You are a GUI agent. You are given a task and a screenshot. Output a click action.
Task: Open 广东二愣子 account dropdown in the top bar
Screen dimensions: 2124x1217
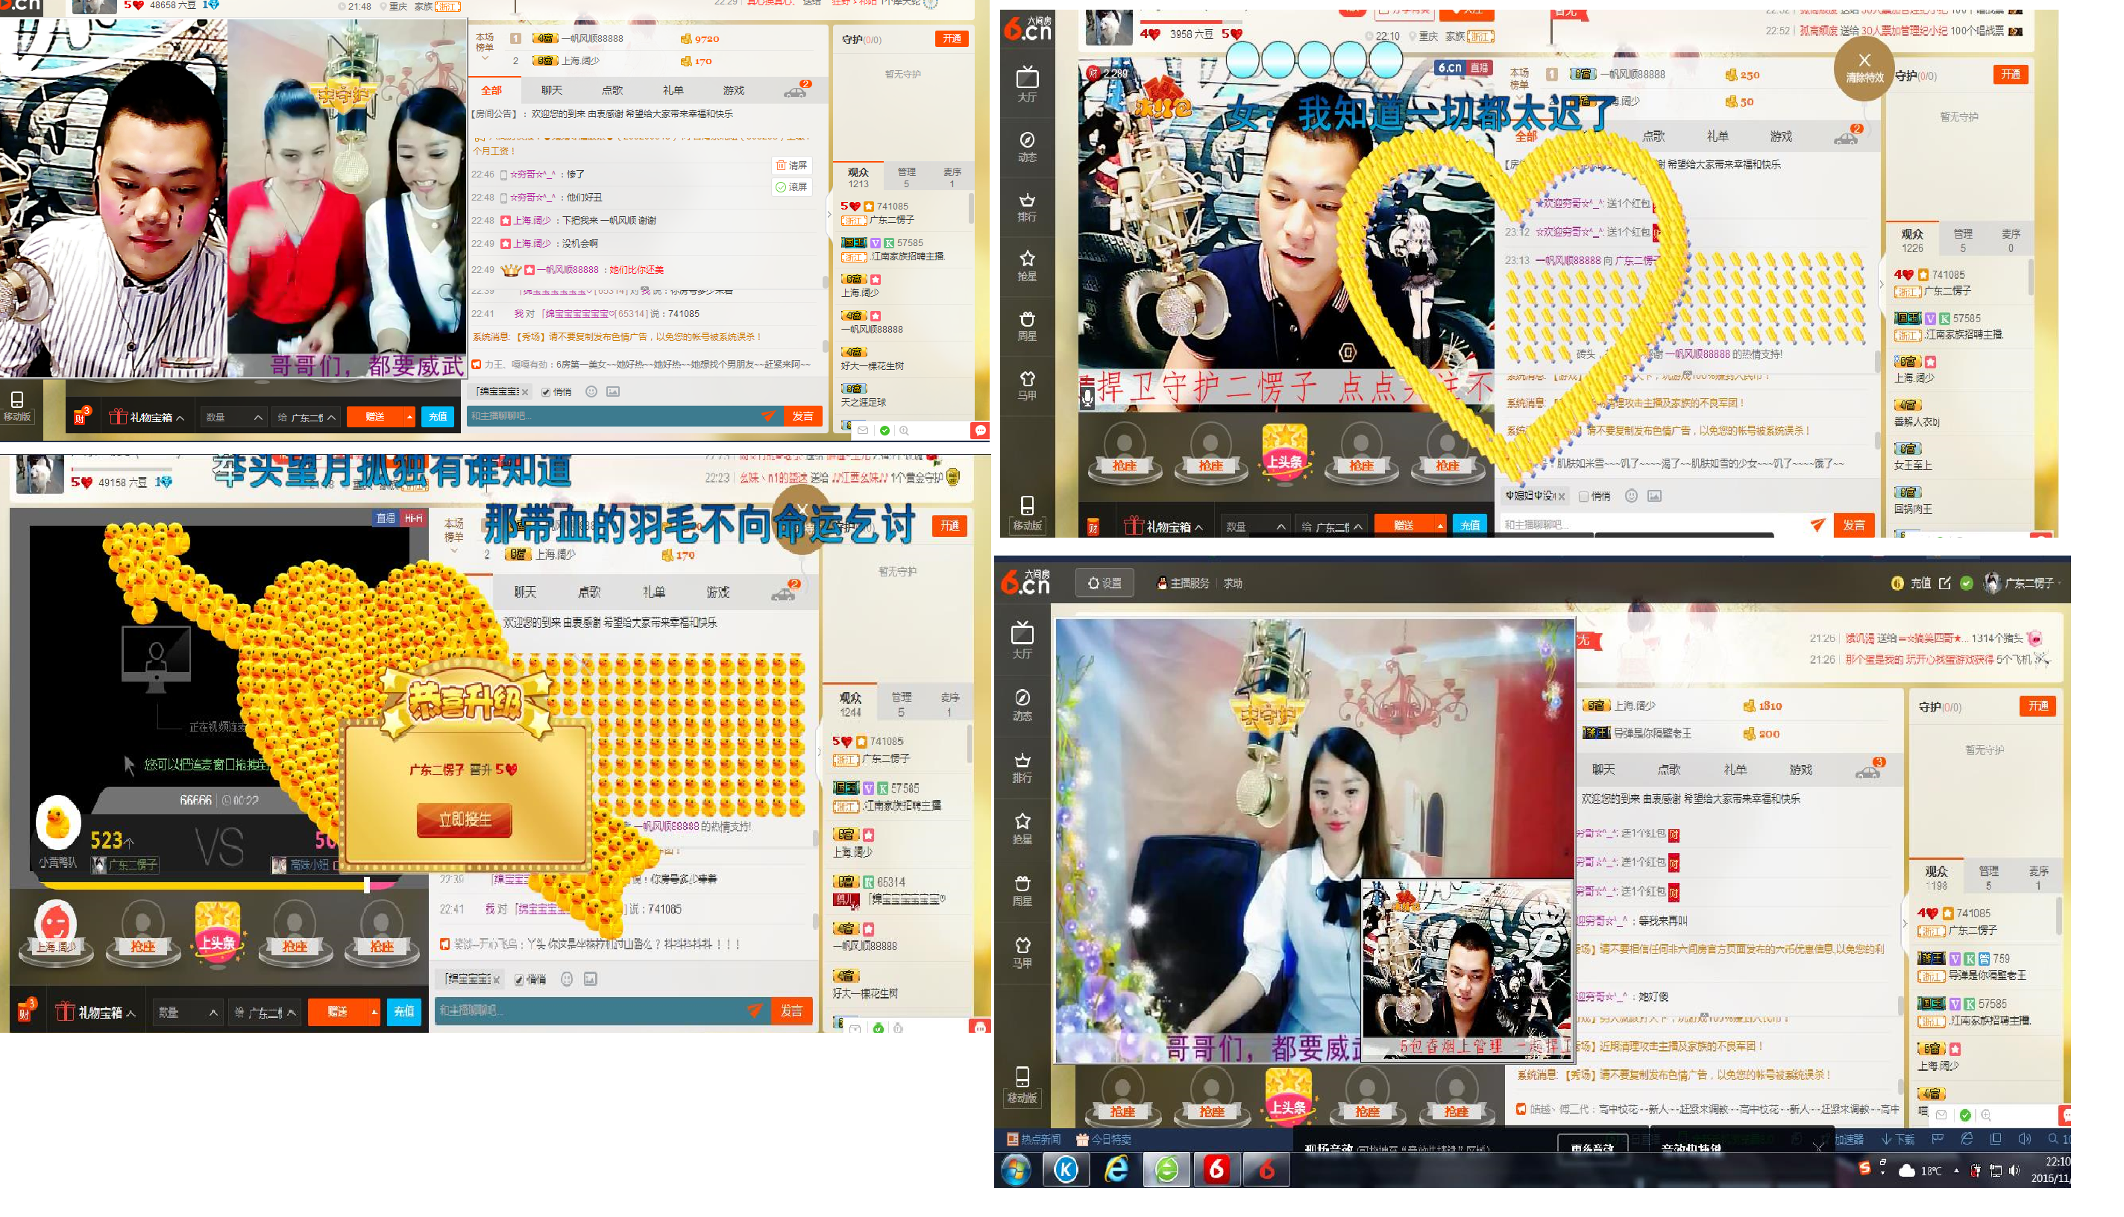2026,582
